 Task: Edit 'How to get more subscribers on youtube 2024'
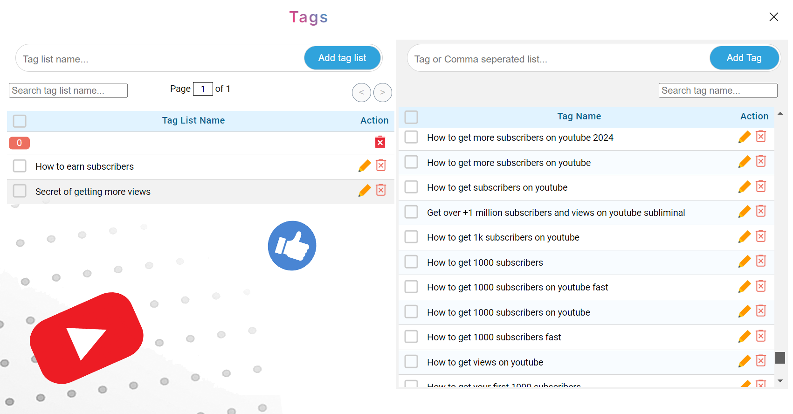point(745,137)
